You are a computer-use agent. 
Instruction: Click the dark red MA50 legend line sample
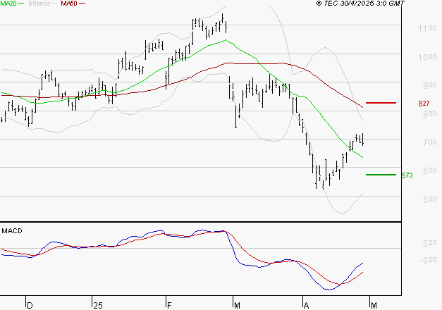click(x=82, y=4)
